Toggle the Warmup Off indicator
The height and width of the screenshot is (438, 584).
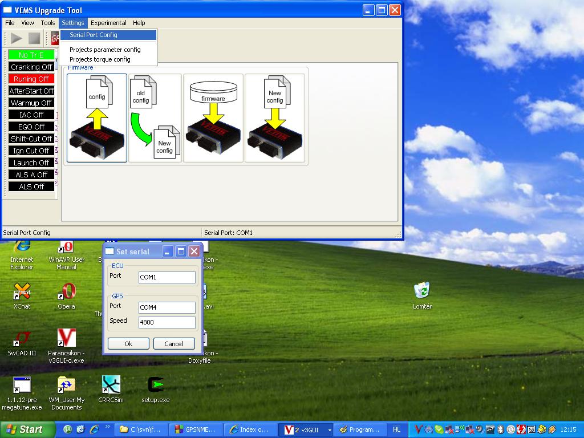[x=31, y=103]
